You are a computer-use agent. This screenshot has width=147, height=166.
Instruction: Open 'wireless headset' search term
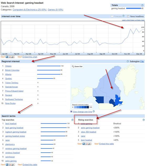(13, 153)
